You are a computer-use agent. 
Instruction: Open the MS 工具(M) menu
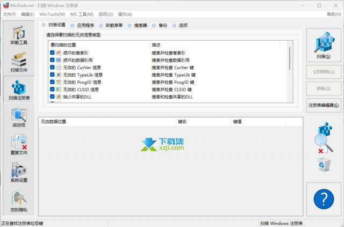click(x=82, y=14)
